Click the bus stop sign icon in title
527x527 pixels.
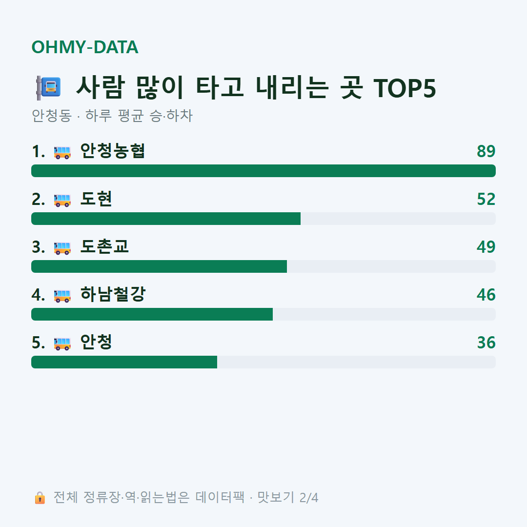[x=49, y=88]
